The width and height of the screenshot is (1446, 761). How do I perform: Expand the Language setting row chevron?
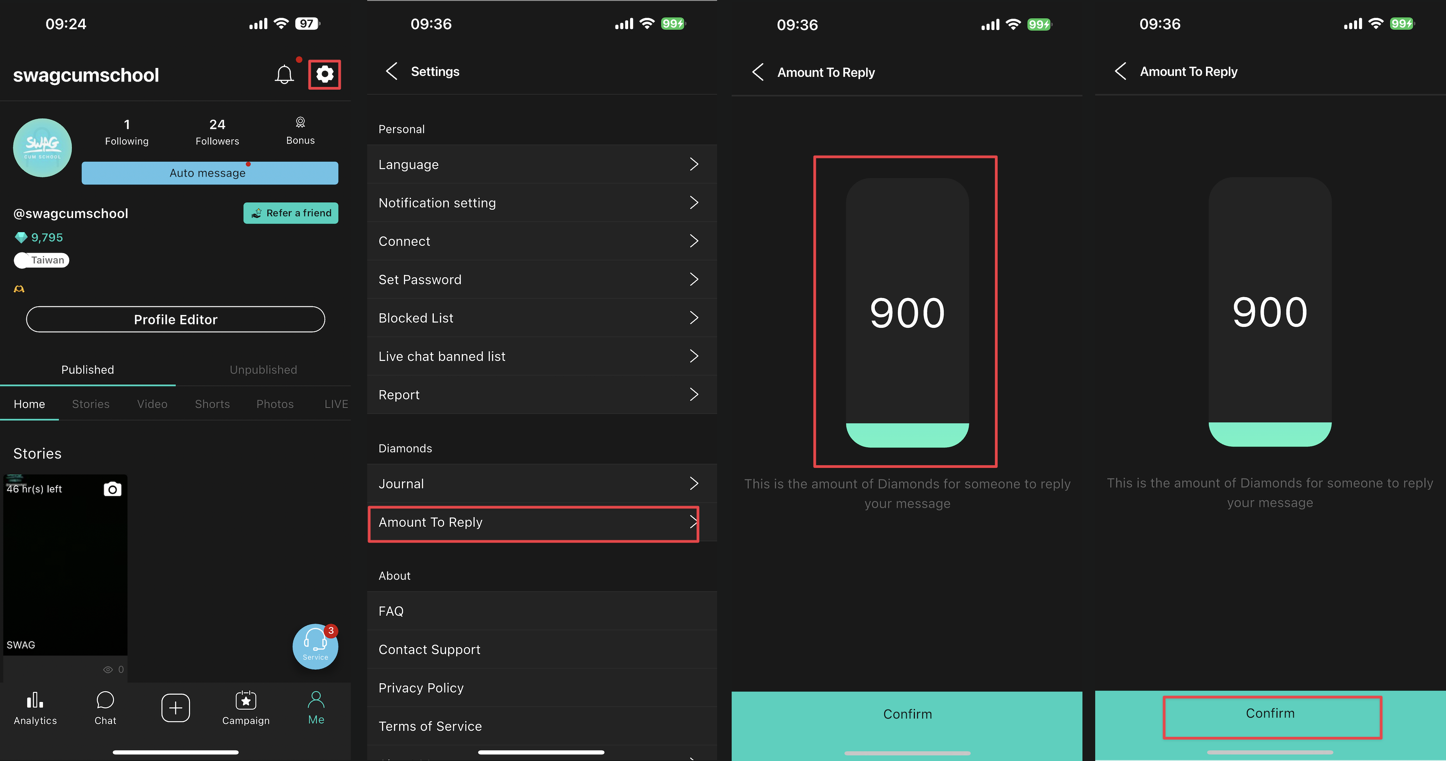pyautogui.click(x=694, y=164)
